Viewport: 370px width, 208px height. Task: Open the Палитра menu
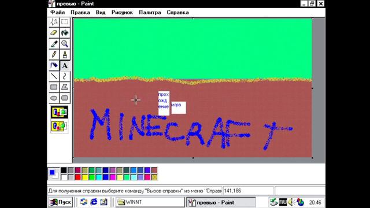(x=150, y=13)
